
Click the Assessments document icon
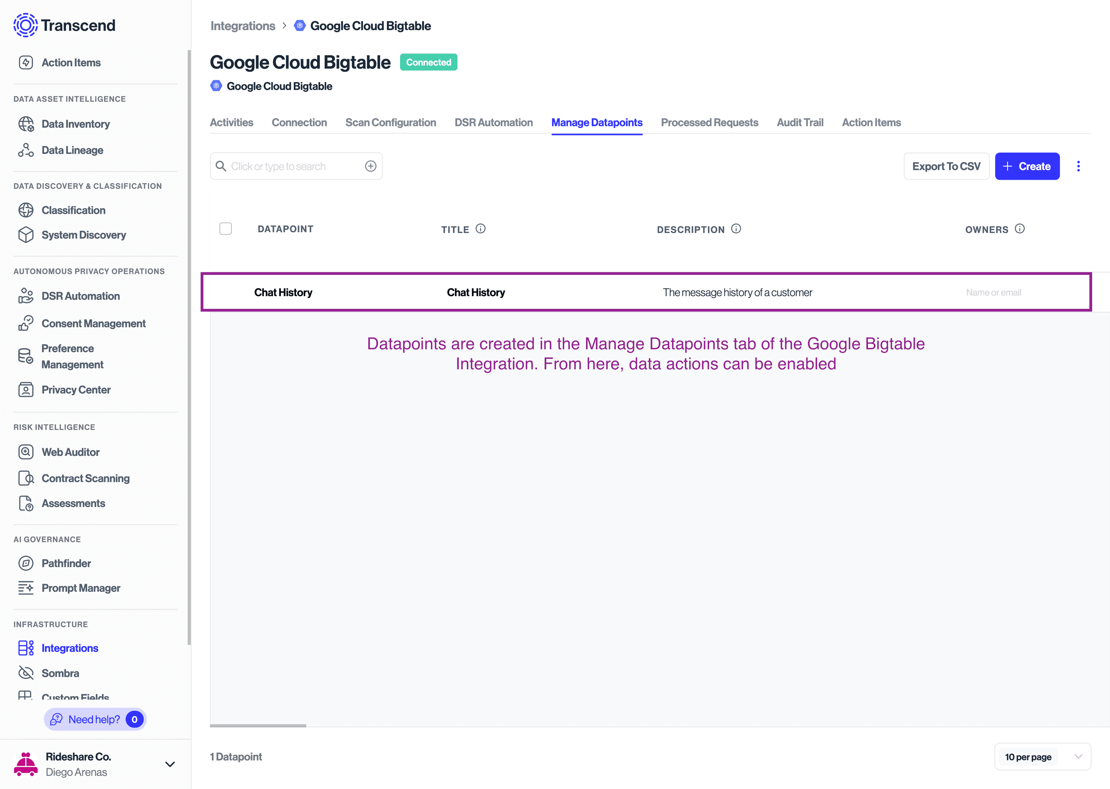click(26, 504)
